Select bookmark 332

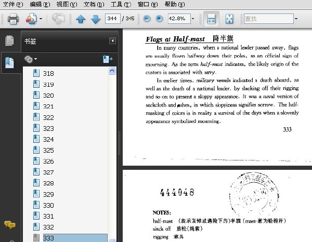click(x=48, y=227)
